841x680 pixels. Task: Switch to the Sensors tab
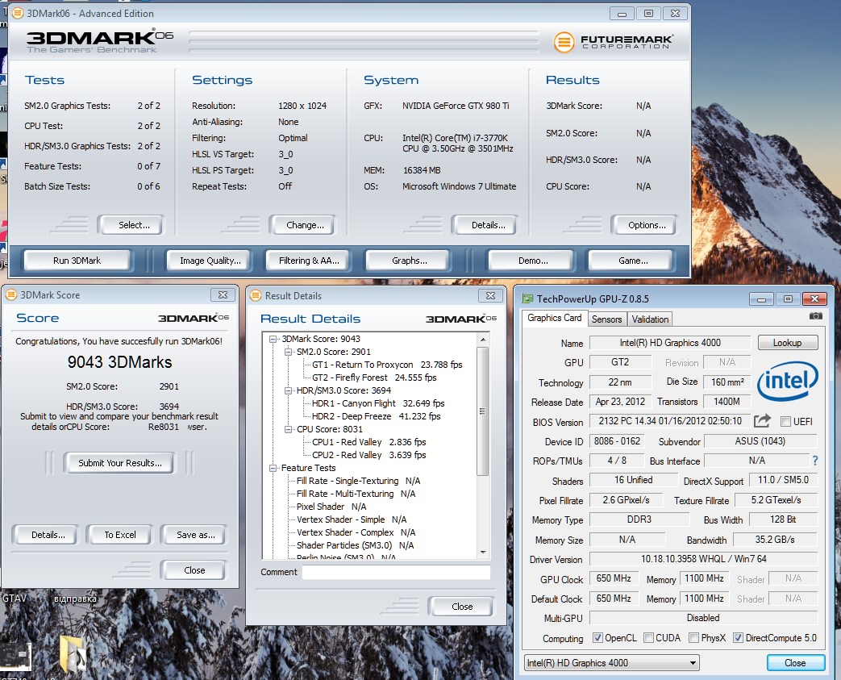[x=606, y=319]
